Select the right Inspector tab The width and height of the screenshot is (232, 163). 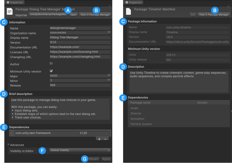pyautogui.click(x=134, y=2)
